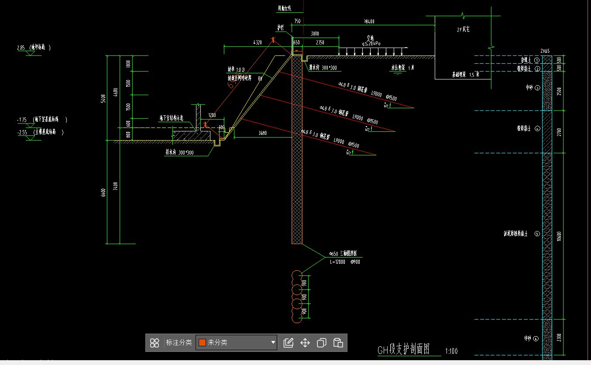Select the move crosshair-arrows icon

click(x=305, y=343)
